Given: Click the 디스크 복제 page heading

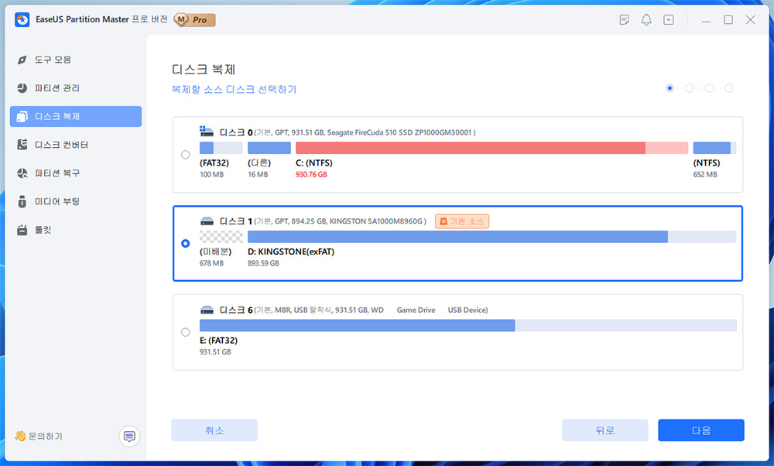Looking at the screenshot, I should (x=204, y=69).
